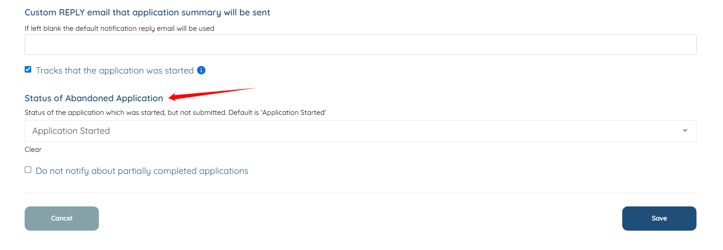723x250 pixels.
Task: Click the red arrow annotation
Action: click(x=211, y=93)
